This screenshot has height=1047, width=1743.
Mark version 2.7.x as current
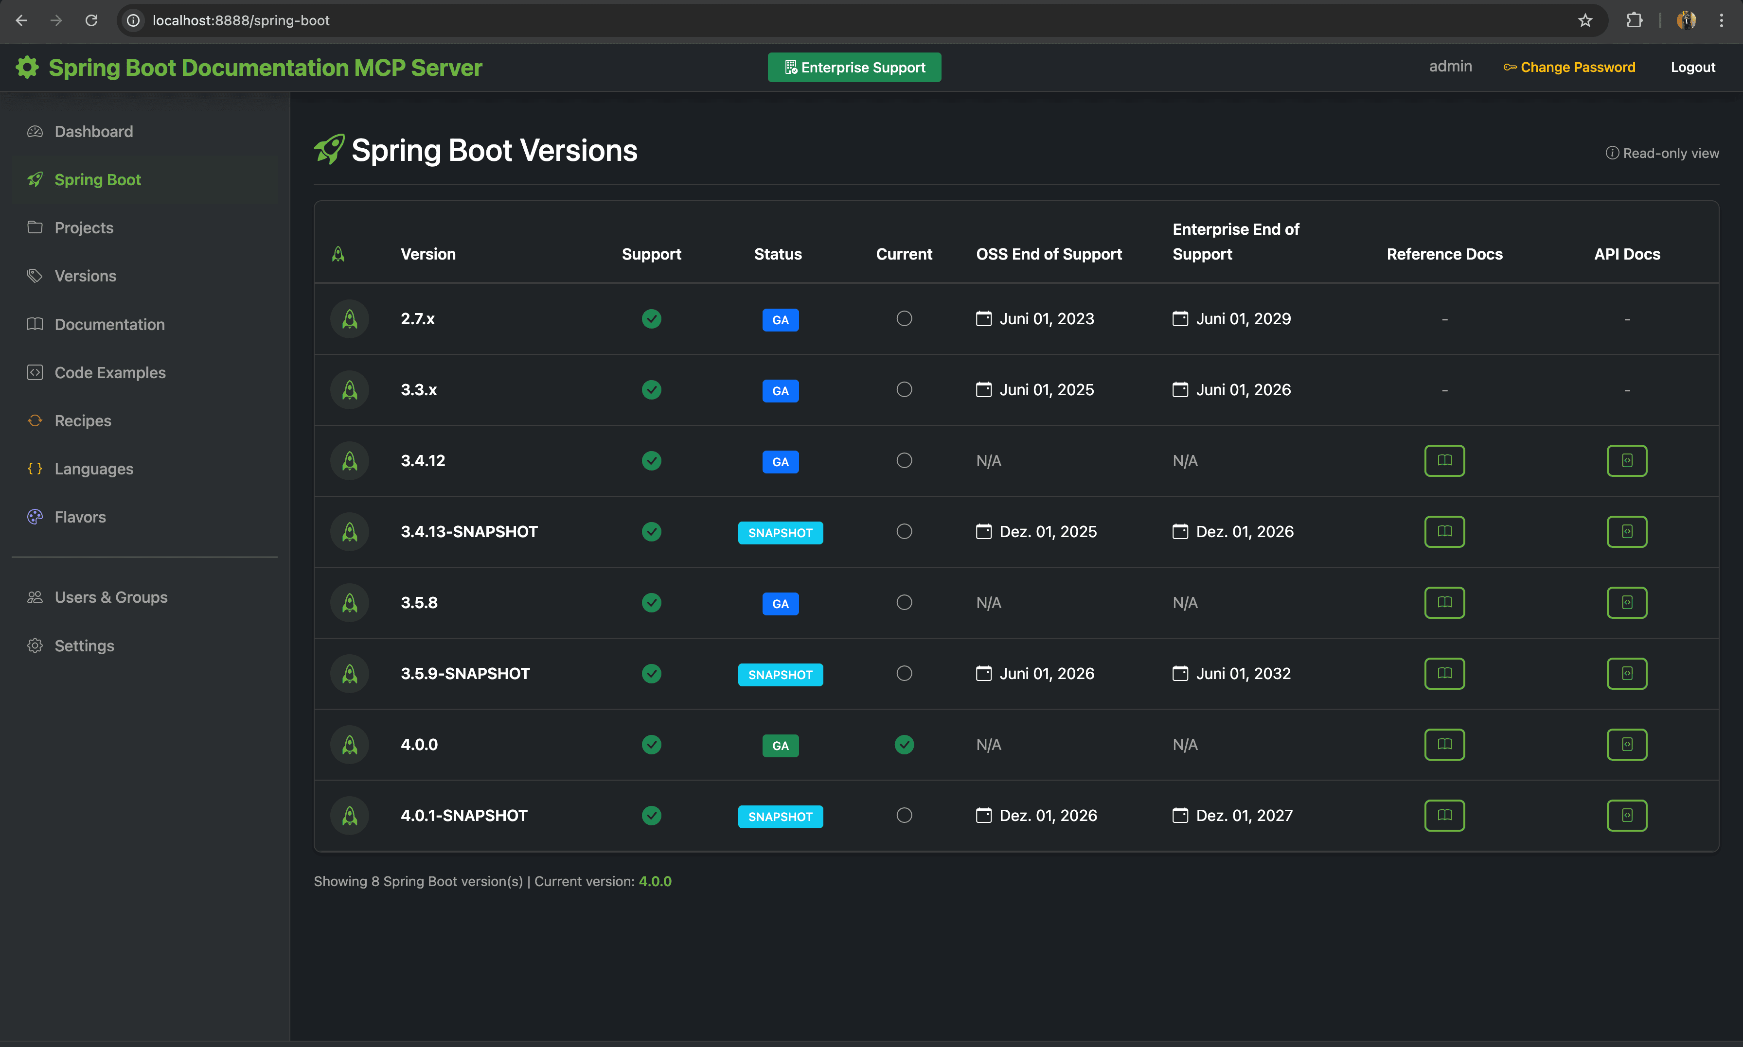point(904,318)
